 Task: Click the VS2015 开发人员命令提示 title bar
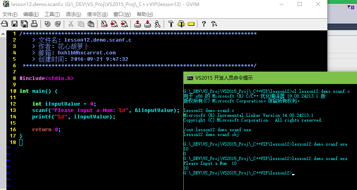coord(241,78)
